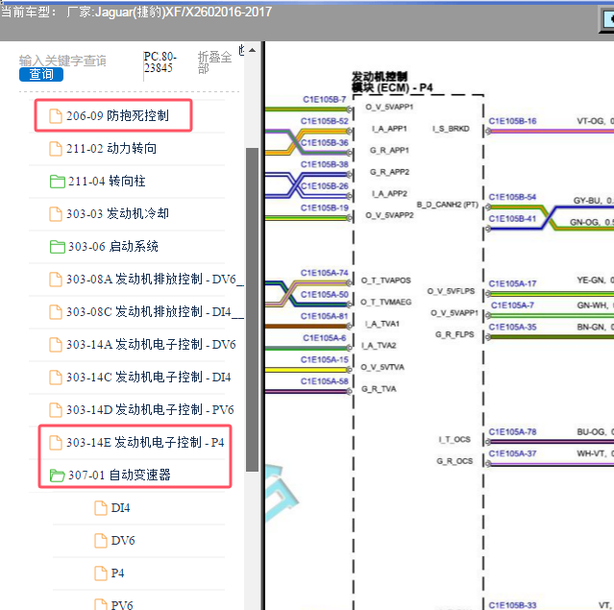The image size is (614, 610).
Task: Click the open folder icon beside 307-01 自动变速器
Action: (57, 476)
